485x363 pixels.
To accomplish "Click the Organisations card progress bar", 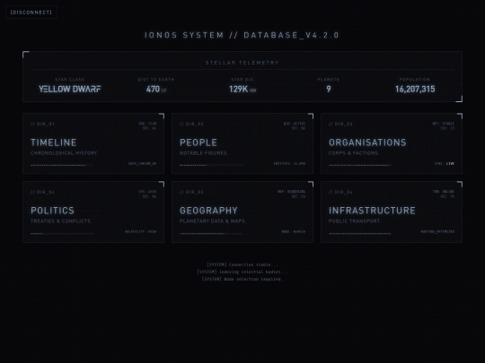I will coord(360,165).
